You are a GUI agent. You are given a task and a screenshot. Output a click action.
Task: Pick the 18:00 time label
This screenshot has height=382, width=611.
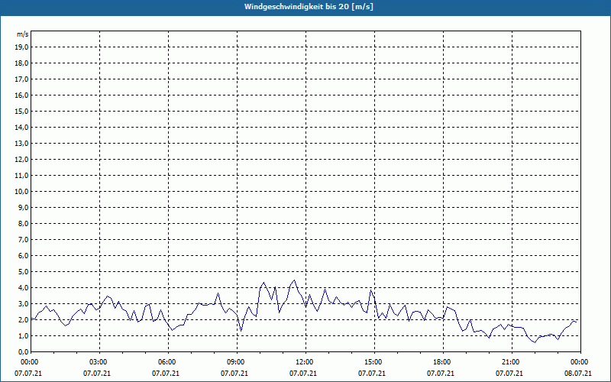[x=443, y=362]
